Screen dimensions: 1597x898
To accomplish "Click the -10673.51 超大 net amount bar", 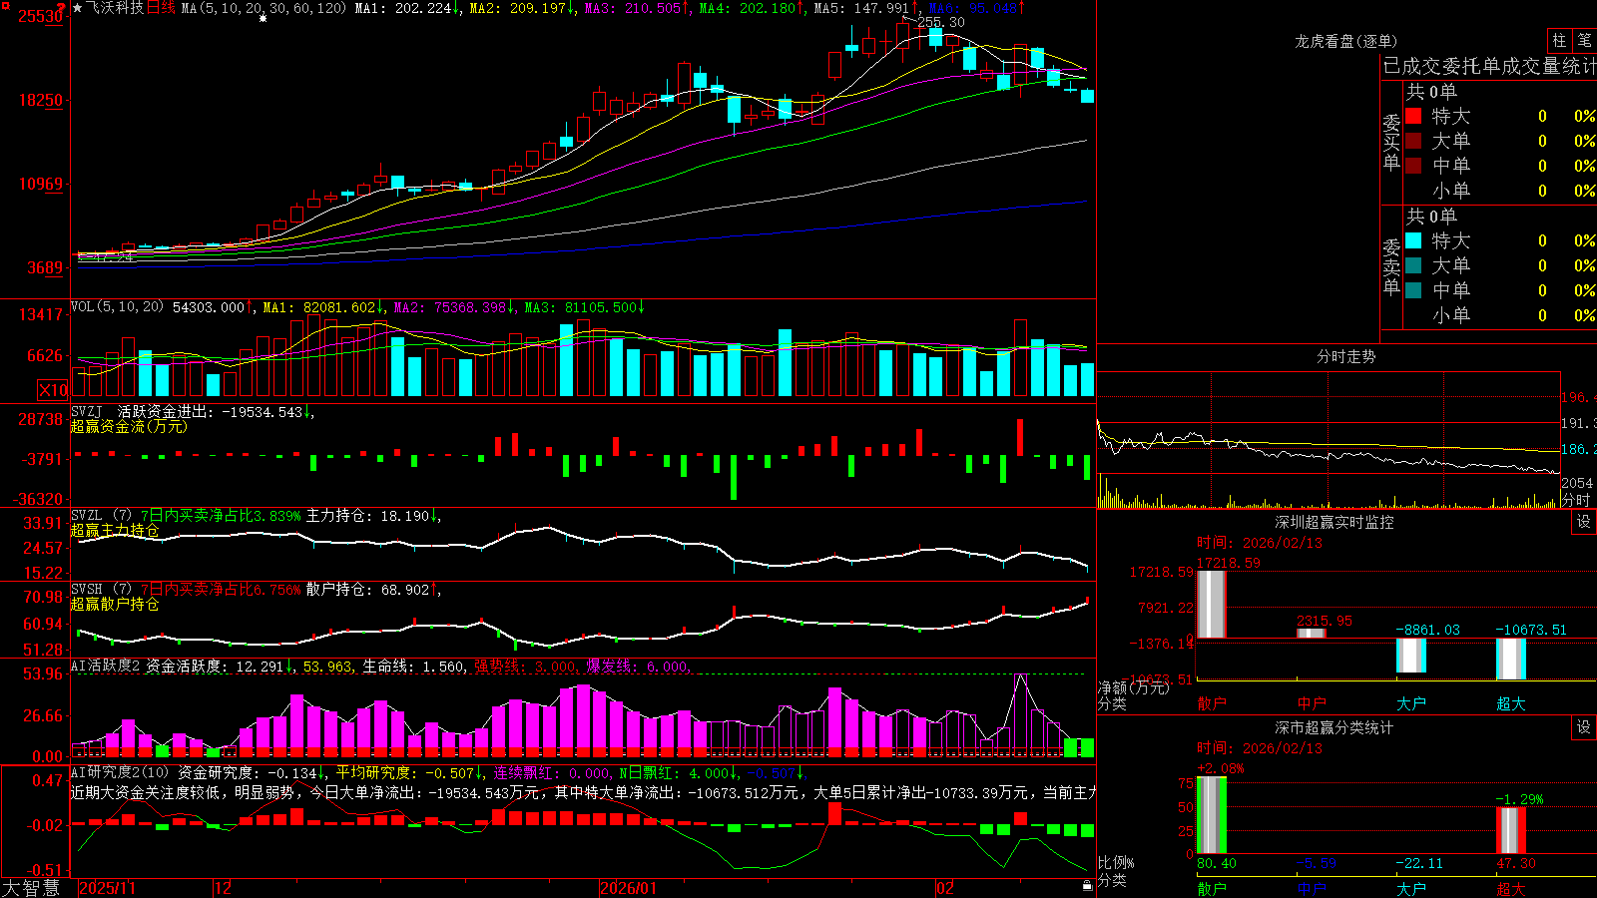I will [x=1511, y=660].
